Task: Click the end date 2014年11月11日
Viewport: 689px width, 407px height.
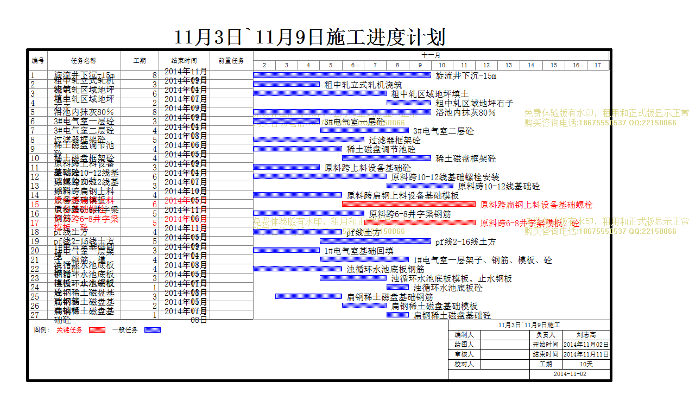Action: (x=586, y=354)
